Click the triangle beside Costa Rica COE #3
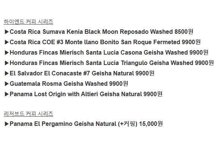 coord(7,42)
